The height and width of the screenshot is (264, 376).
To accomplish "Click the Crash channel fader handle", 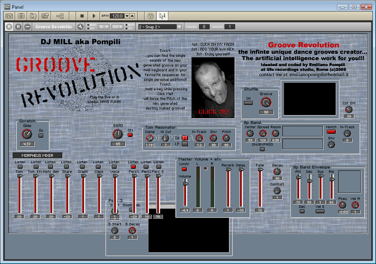I will tap(84, 176).
